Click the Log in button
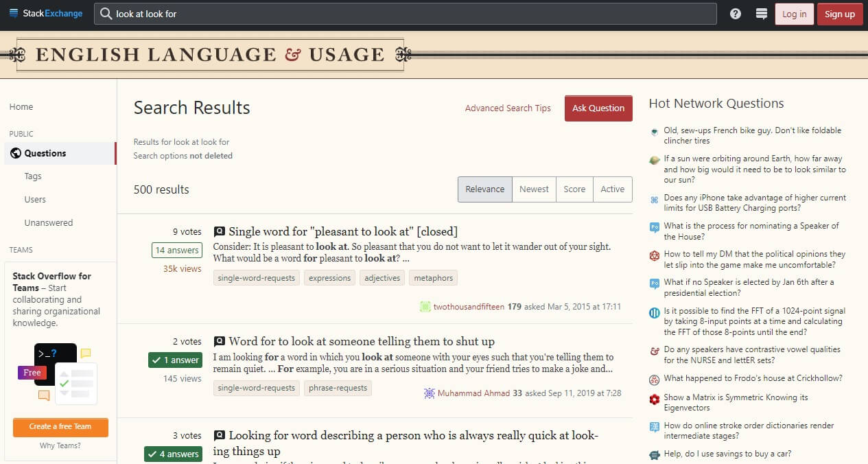 click(x=794, y=14)
